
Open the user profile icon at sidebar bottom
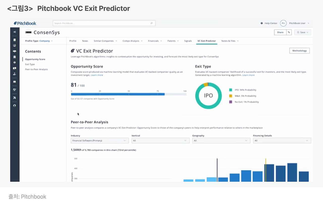pyautogui.click(x=14, y=106)
